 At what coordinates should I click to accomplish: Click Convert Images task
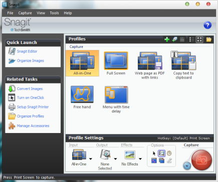[30, 88]
